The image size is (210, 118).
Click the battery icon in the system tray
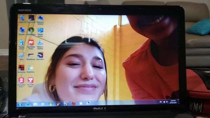164,102
